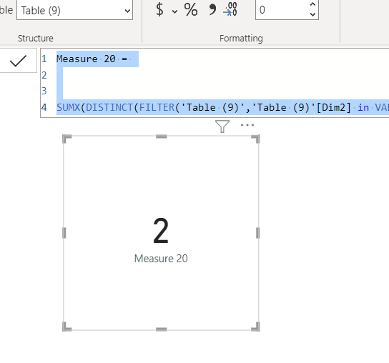Click the bottom-right resize handle of card
Viewport: 389px width, 363px height.
tap(256, 327)
